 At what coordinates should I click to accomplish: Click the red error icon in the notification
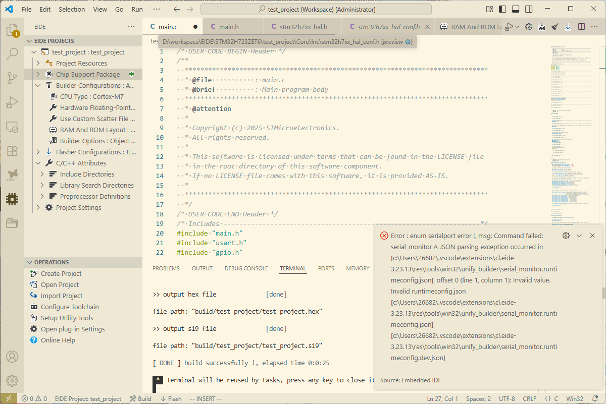(384, 236)
